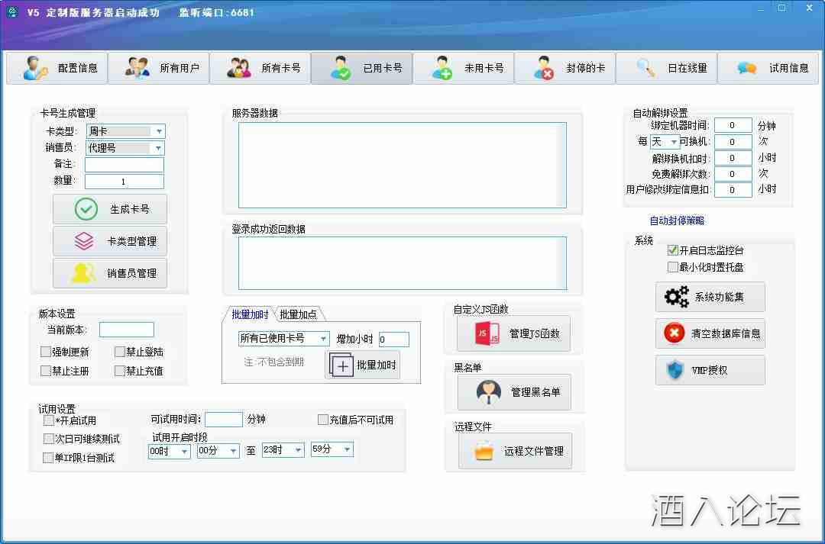Viewport: 825px width, 544px height.
Task: Enable *开启试用 in trial settings
Action: [x=48, y=419]
